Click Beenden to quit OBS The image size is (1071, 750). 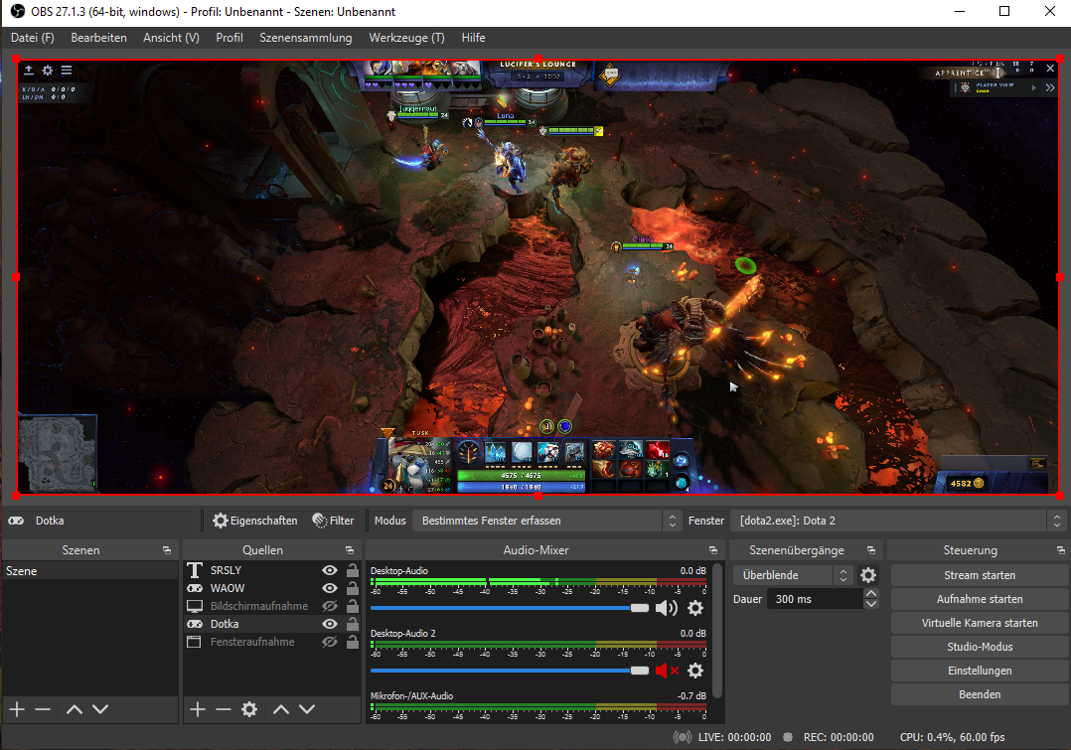point(980,694)
